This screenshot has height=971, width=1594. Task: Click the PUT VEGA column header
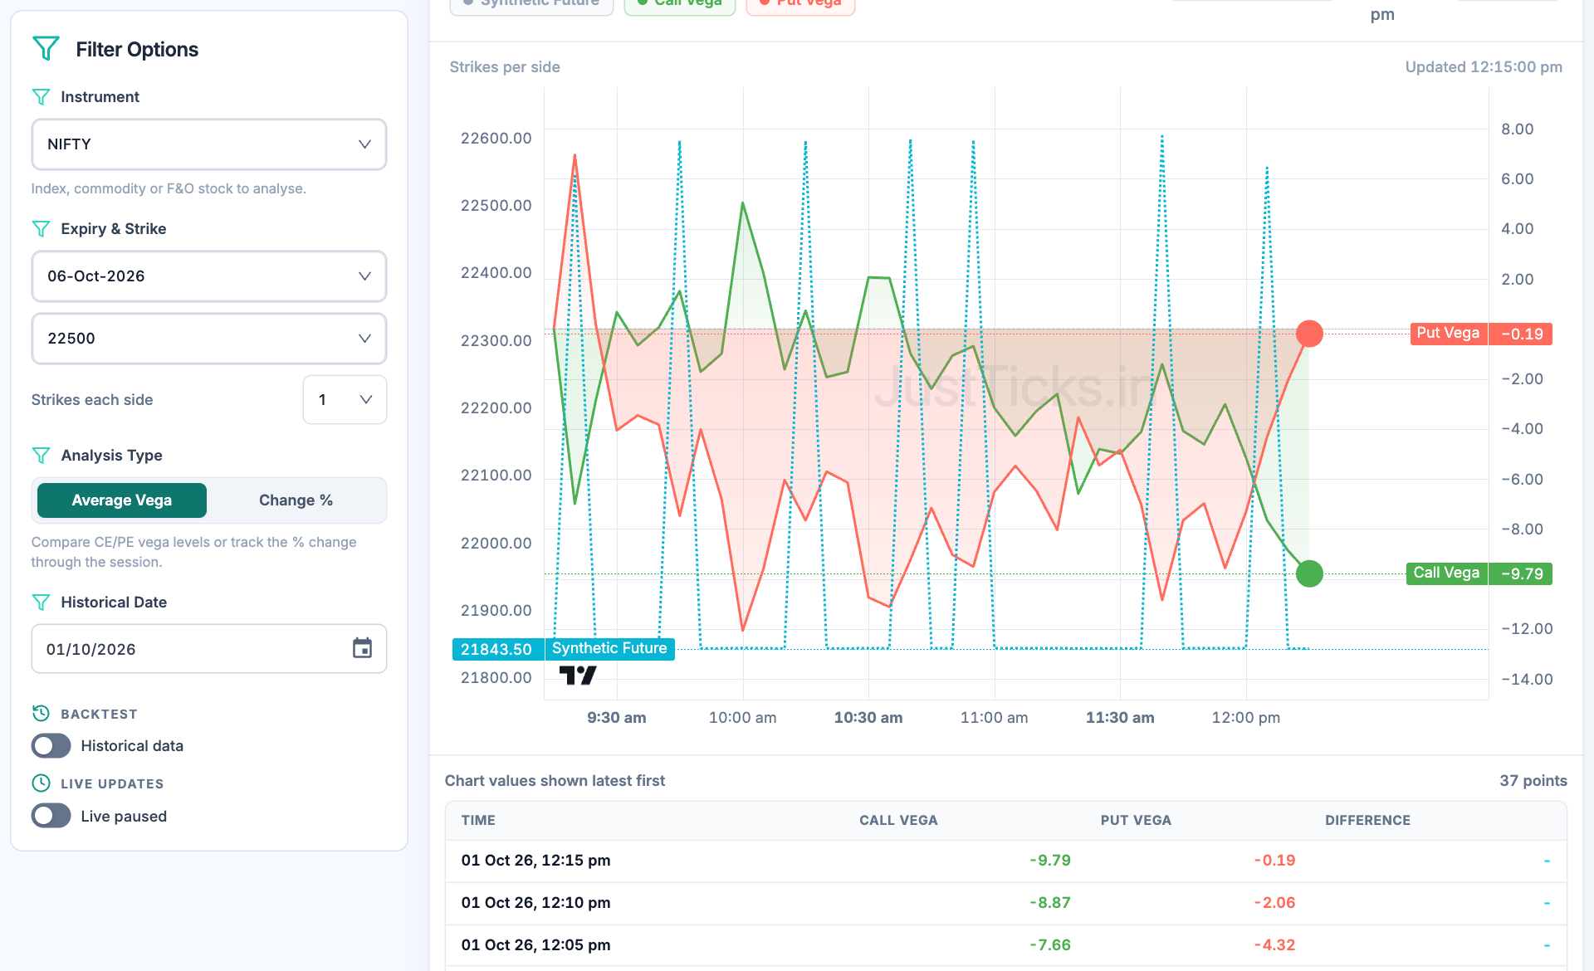click(1136, 820)
